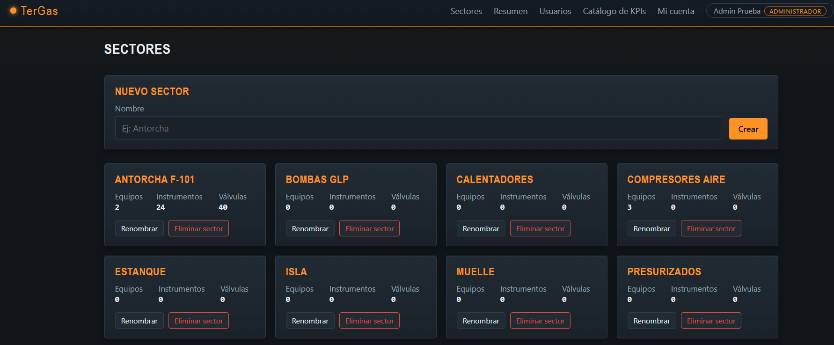Delete the ISLA sector
Viewport: 834px width, 345px height.
click(369, 321)
